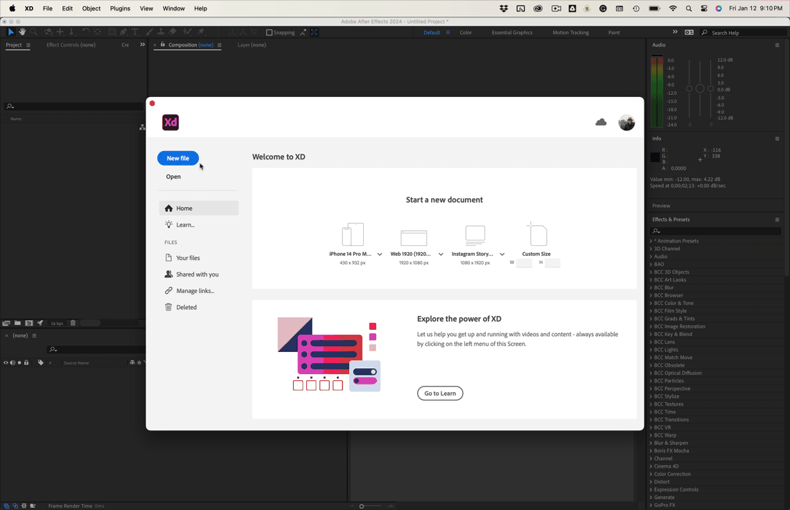The height and width of the screenshot is (510, 790).
Task: Click the Xd application logo
Action: [170, 122]
